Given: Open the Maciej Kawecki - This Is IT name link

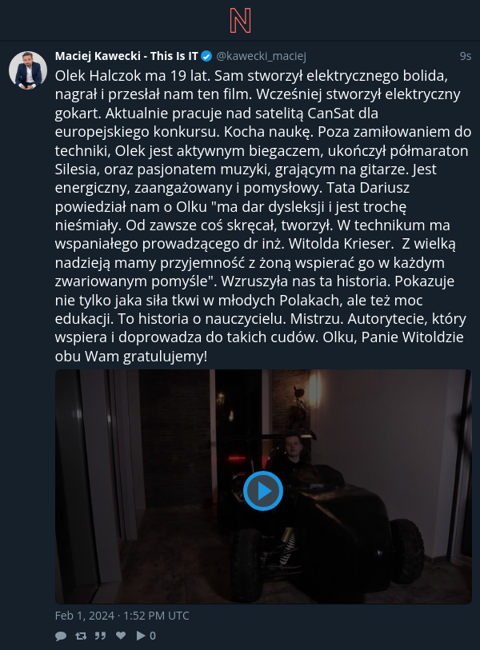Looking at the screenshot, I should pos(126,56).
